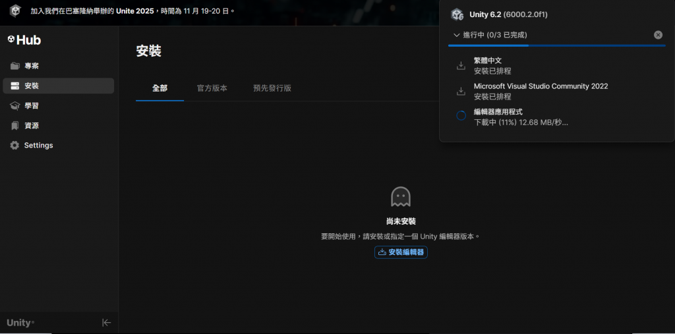Click the installation progress bar
The image size is (675, 334).
click(x=556, y=45)
